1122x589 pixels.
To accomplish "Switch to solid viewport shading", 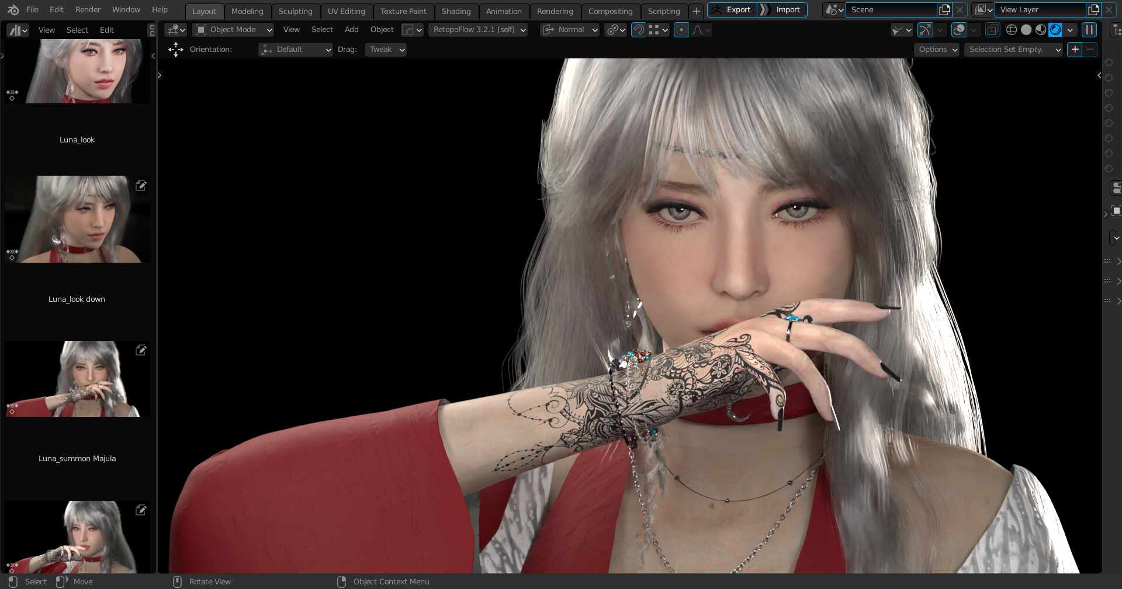I will point(1026,30).
